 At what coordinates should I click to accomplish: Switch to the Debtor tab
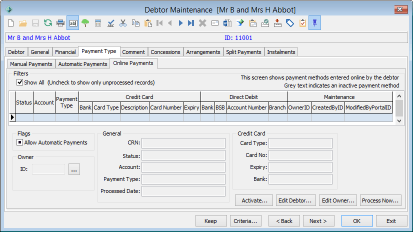[x=16, y=52]
